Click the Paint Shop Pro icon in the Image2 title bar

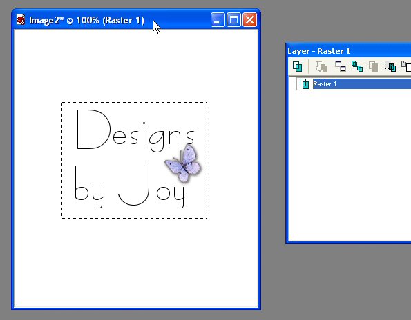(21, 19)
